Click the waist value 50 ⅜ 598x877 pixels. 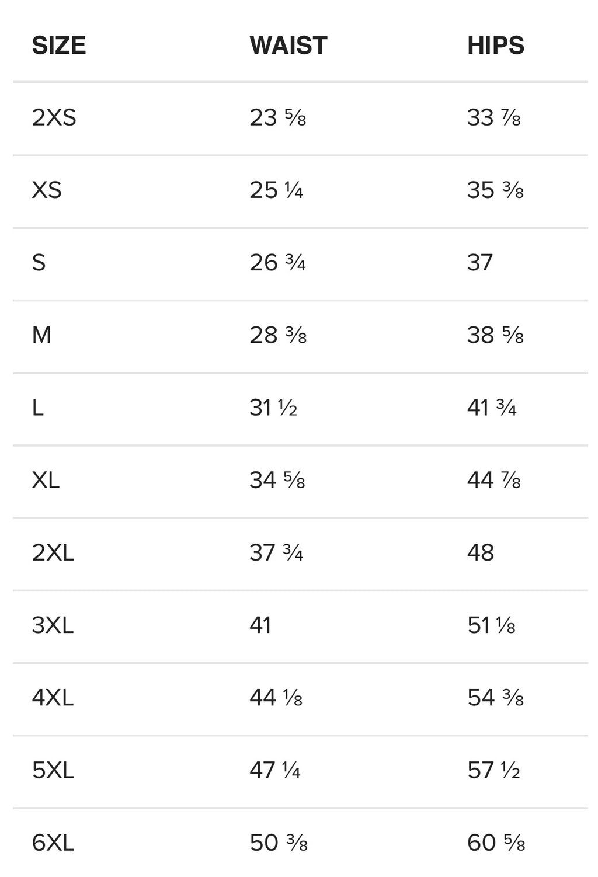point(278,843)
